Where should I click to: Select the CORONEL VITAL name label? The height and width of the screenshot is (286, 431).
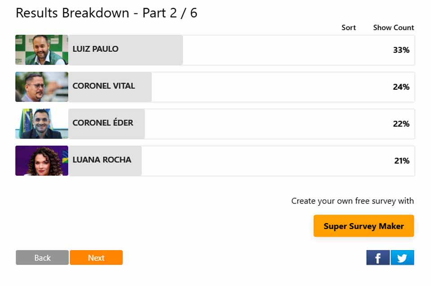pyautogui.click(x=104, y=86)
